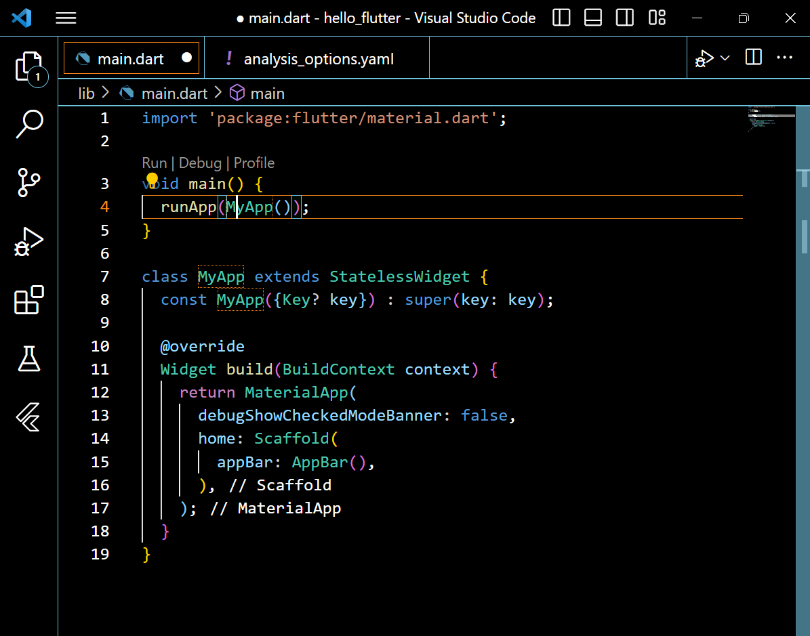Click the VS Code logo icon
This screenshot has height=636, width=810.
tap(22, 18)
